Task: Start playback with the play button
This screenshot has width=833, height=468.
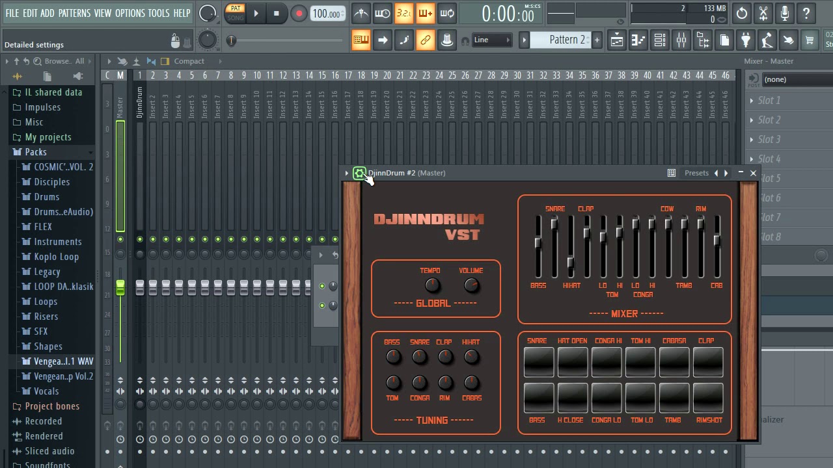Action: tap(256, 13)
